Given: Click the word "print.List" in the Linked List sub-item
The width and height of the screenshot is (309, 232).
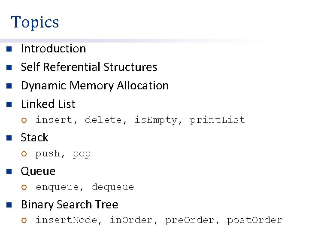Looking at the screenshot, I should tap(218, 120).
